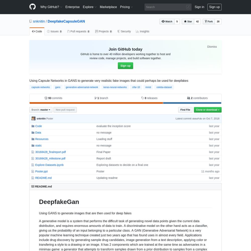Open the Issues tab
251x251 pixels.
54,31
